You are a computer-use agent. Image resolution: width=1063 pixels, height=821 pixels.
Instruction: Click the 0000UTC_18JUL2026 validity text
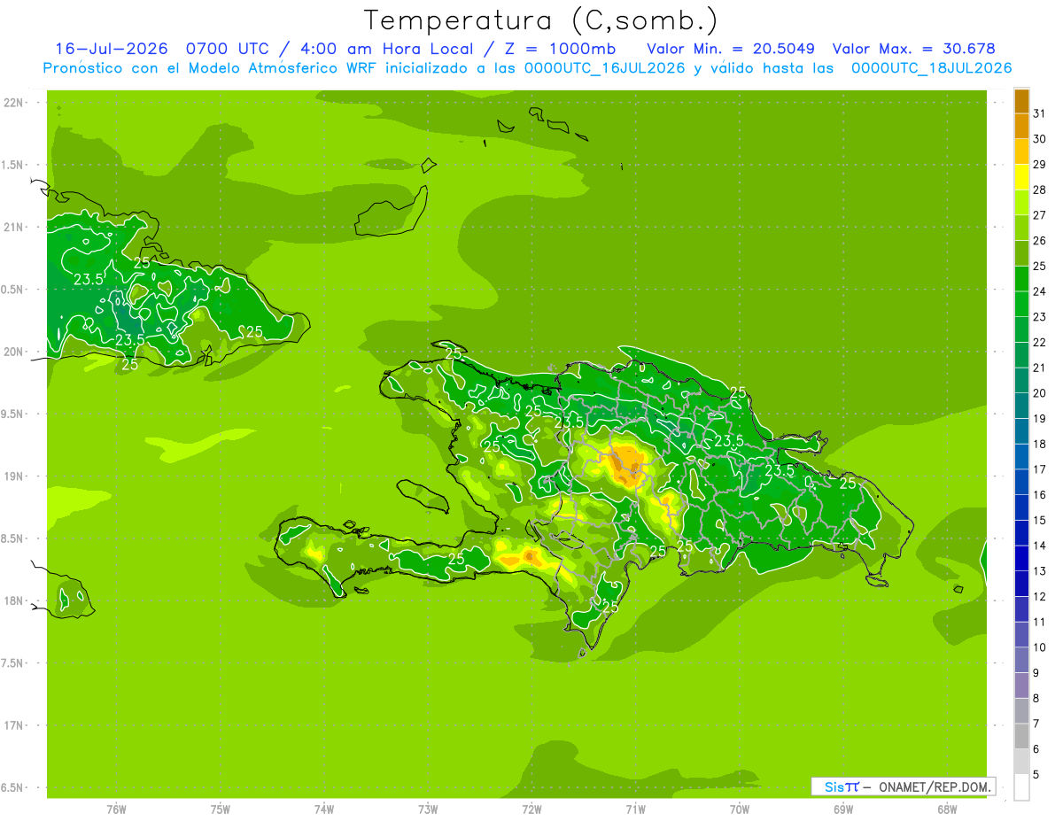932,67
